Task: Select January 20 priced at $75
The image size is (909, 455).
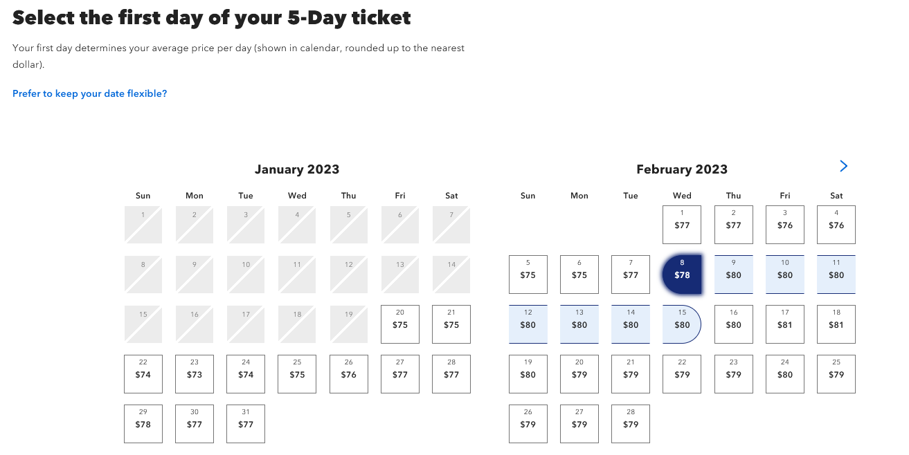Action: (400, 324)
